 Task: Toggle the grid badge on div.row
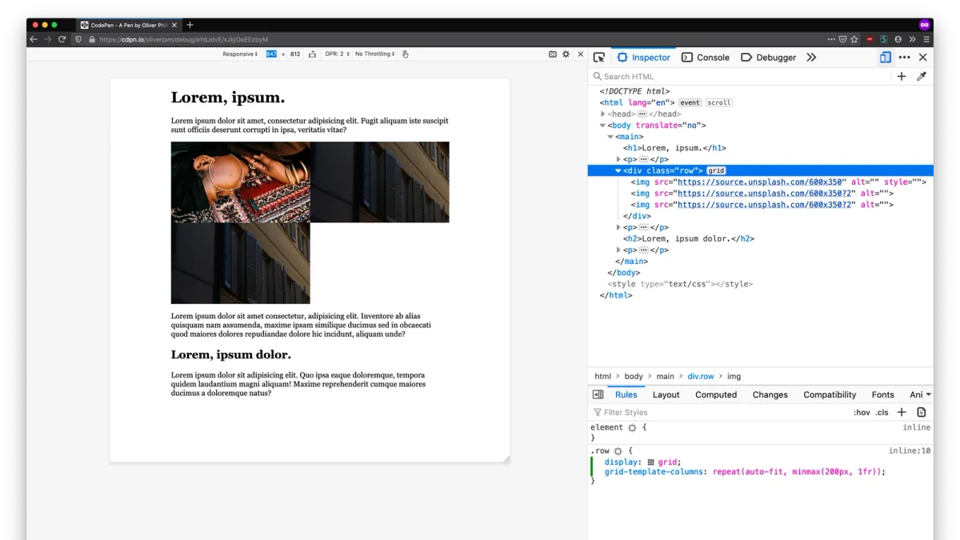(x=716, y=170)
